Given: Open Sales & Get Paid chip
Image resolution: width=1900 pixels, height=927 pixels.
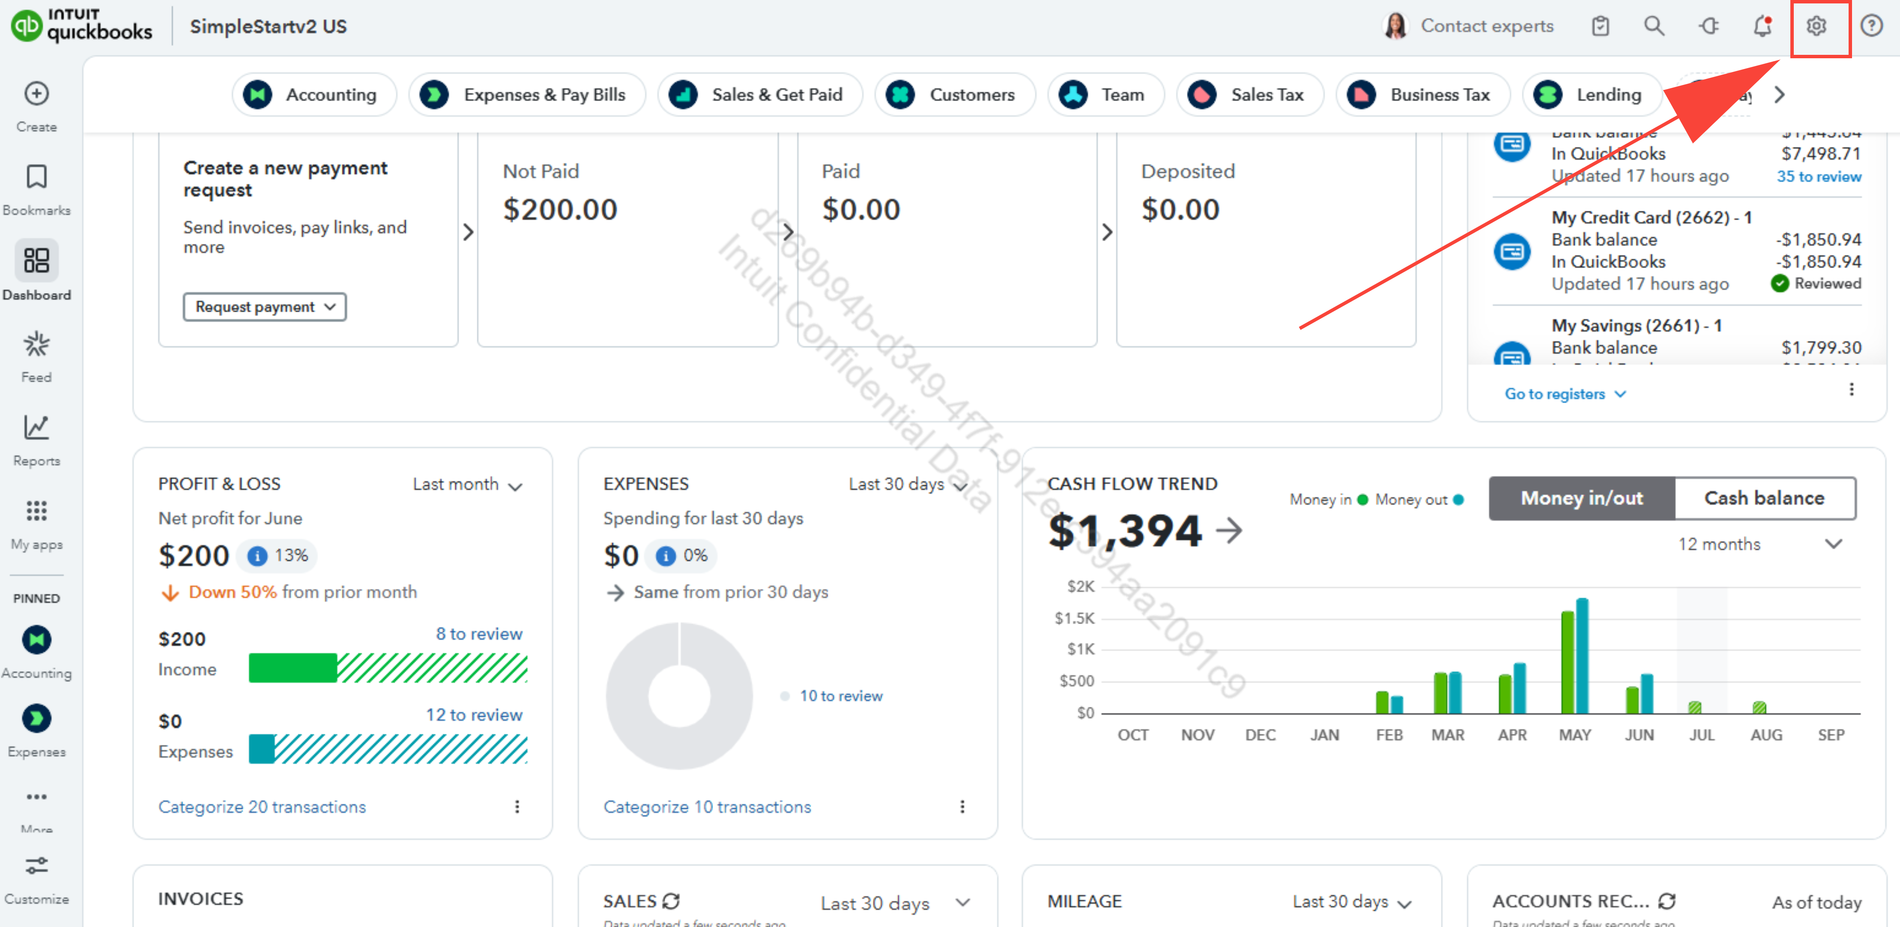Looking at the screenshot, I should 760,94.
